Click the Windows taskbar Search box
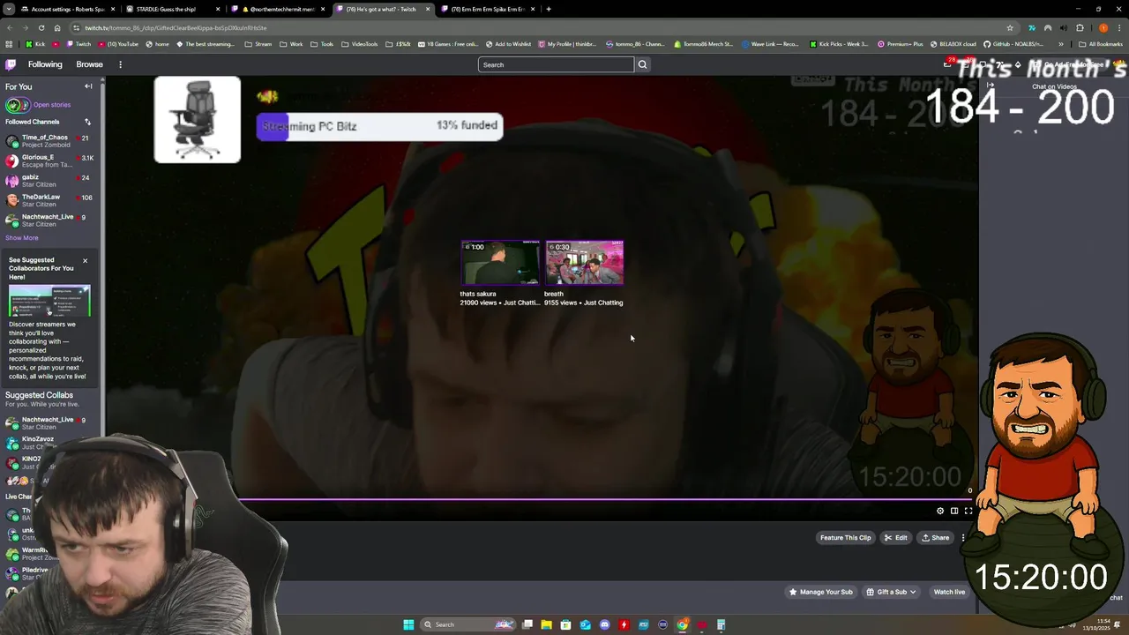 [467, 624]
